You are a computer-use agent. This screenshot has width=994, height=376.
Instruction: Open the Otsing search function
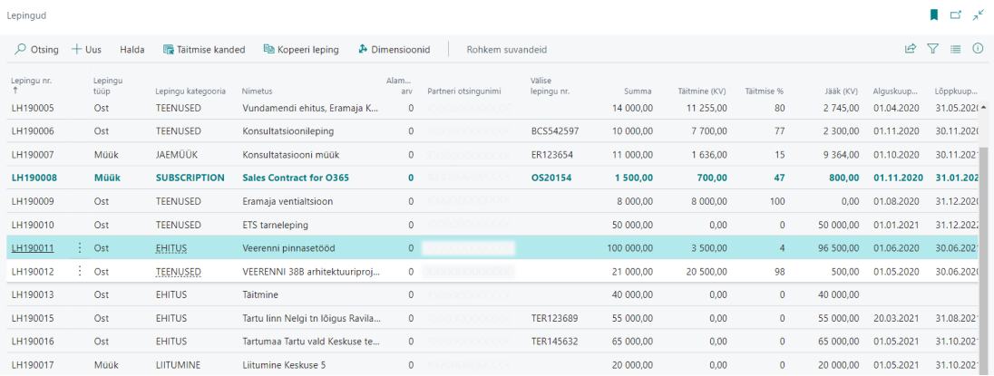(37, 49)
